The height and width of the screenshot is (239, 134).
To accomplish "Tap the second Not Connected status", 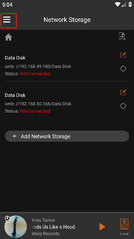I will point(35,111).
